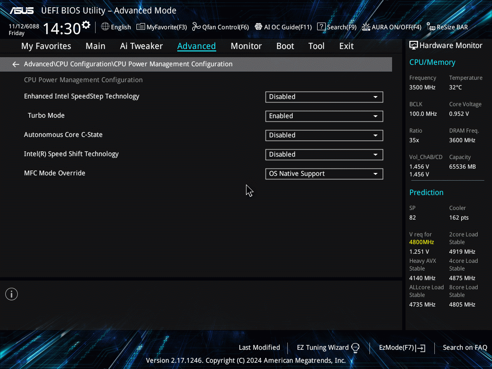Click the globe language icon

105,27
